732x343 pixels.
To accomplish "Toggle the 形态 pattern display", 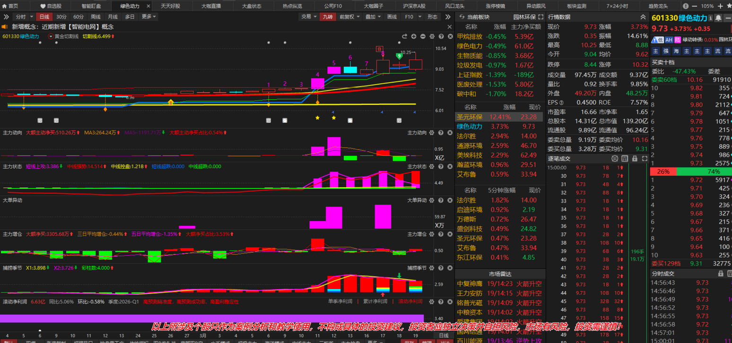I will coord(432,17).
